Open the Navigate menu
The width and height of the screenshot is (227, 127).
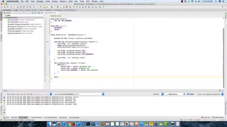40,1
